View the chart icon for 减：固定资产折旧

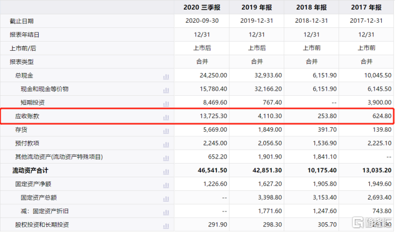[166, 211]
